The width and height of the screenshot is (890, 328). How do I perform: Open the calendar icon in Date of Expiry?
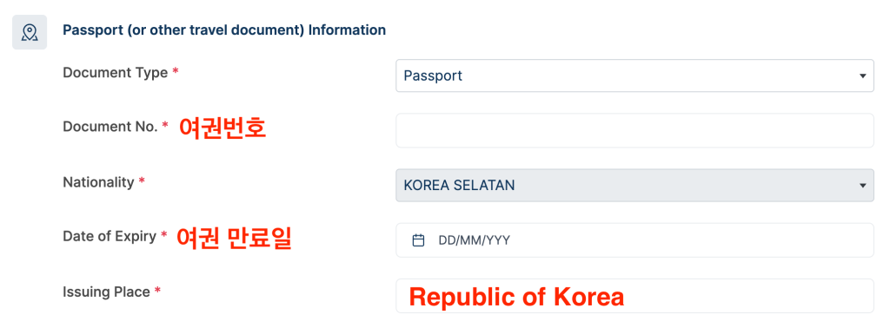point(418,240)
